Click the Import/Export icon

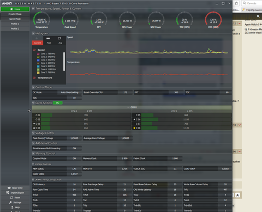click(8, 193)
